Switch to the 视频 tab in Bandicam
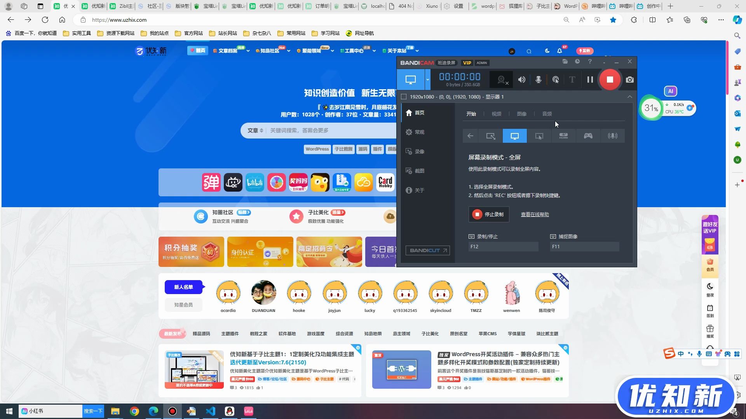This screenshot has height=419, width=746. click(x=496, y=114)
